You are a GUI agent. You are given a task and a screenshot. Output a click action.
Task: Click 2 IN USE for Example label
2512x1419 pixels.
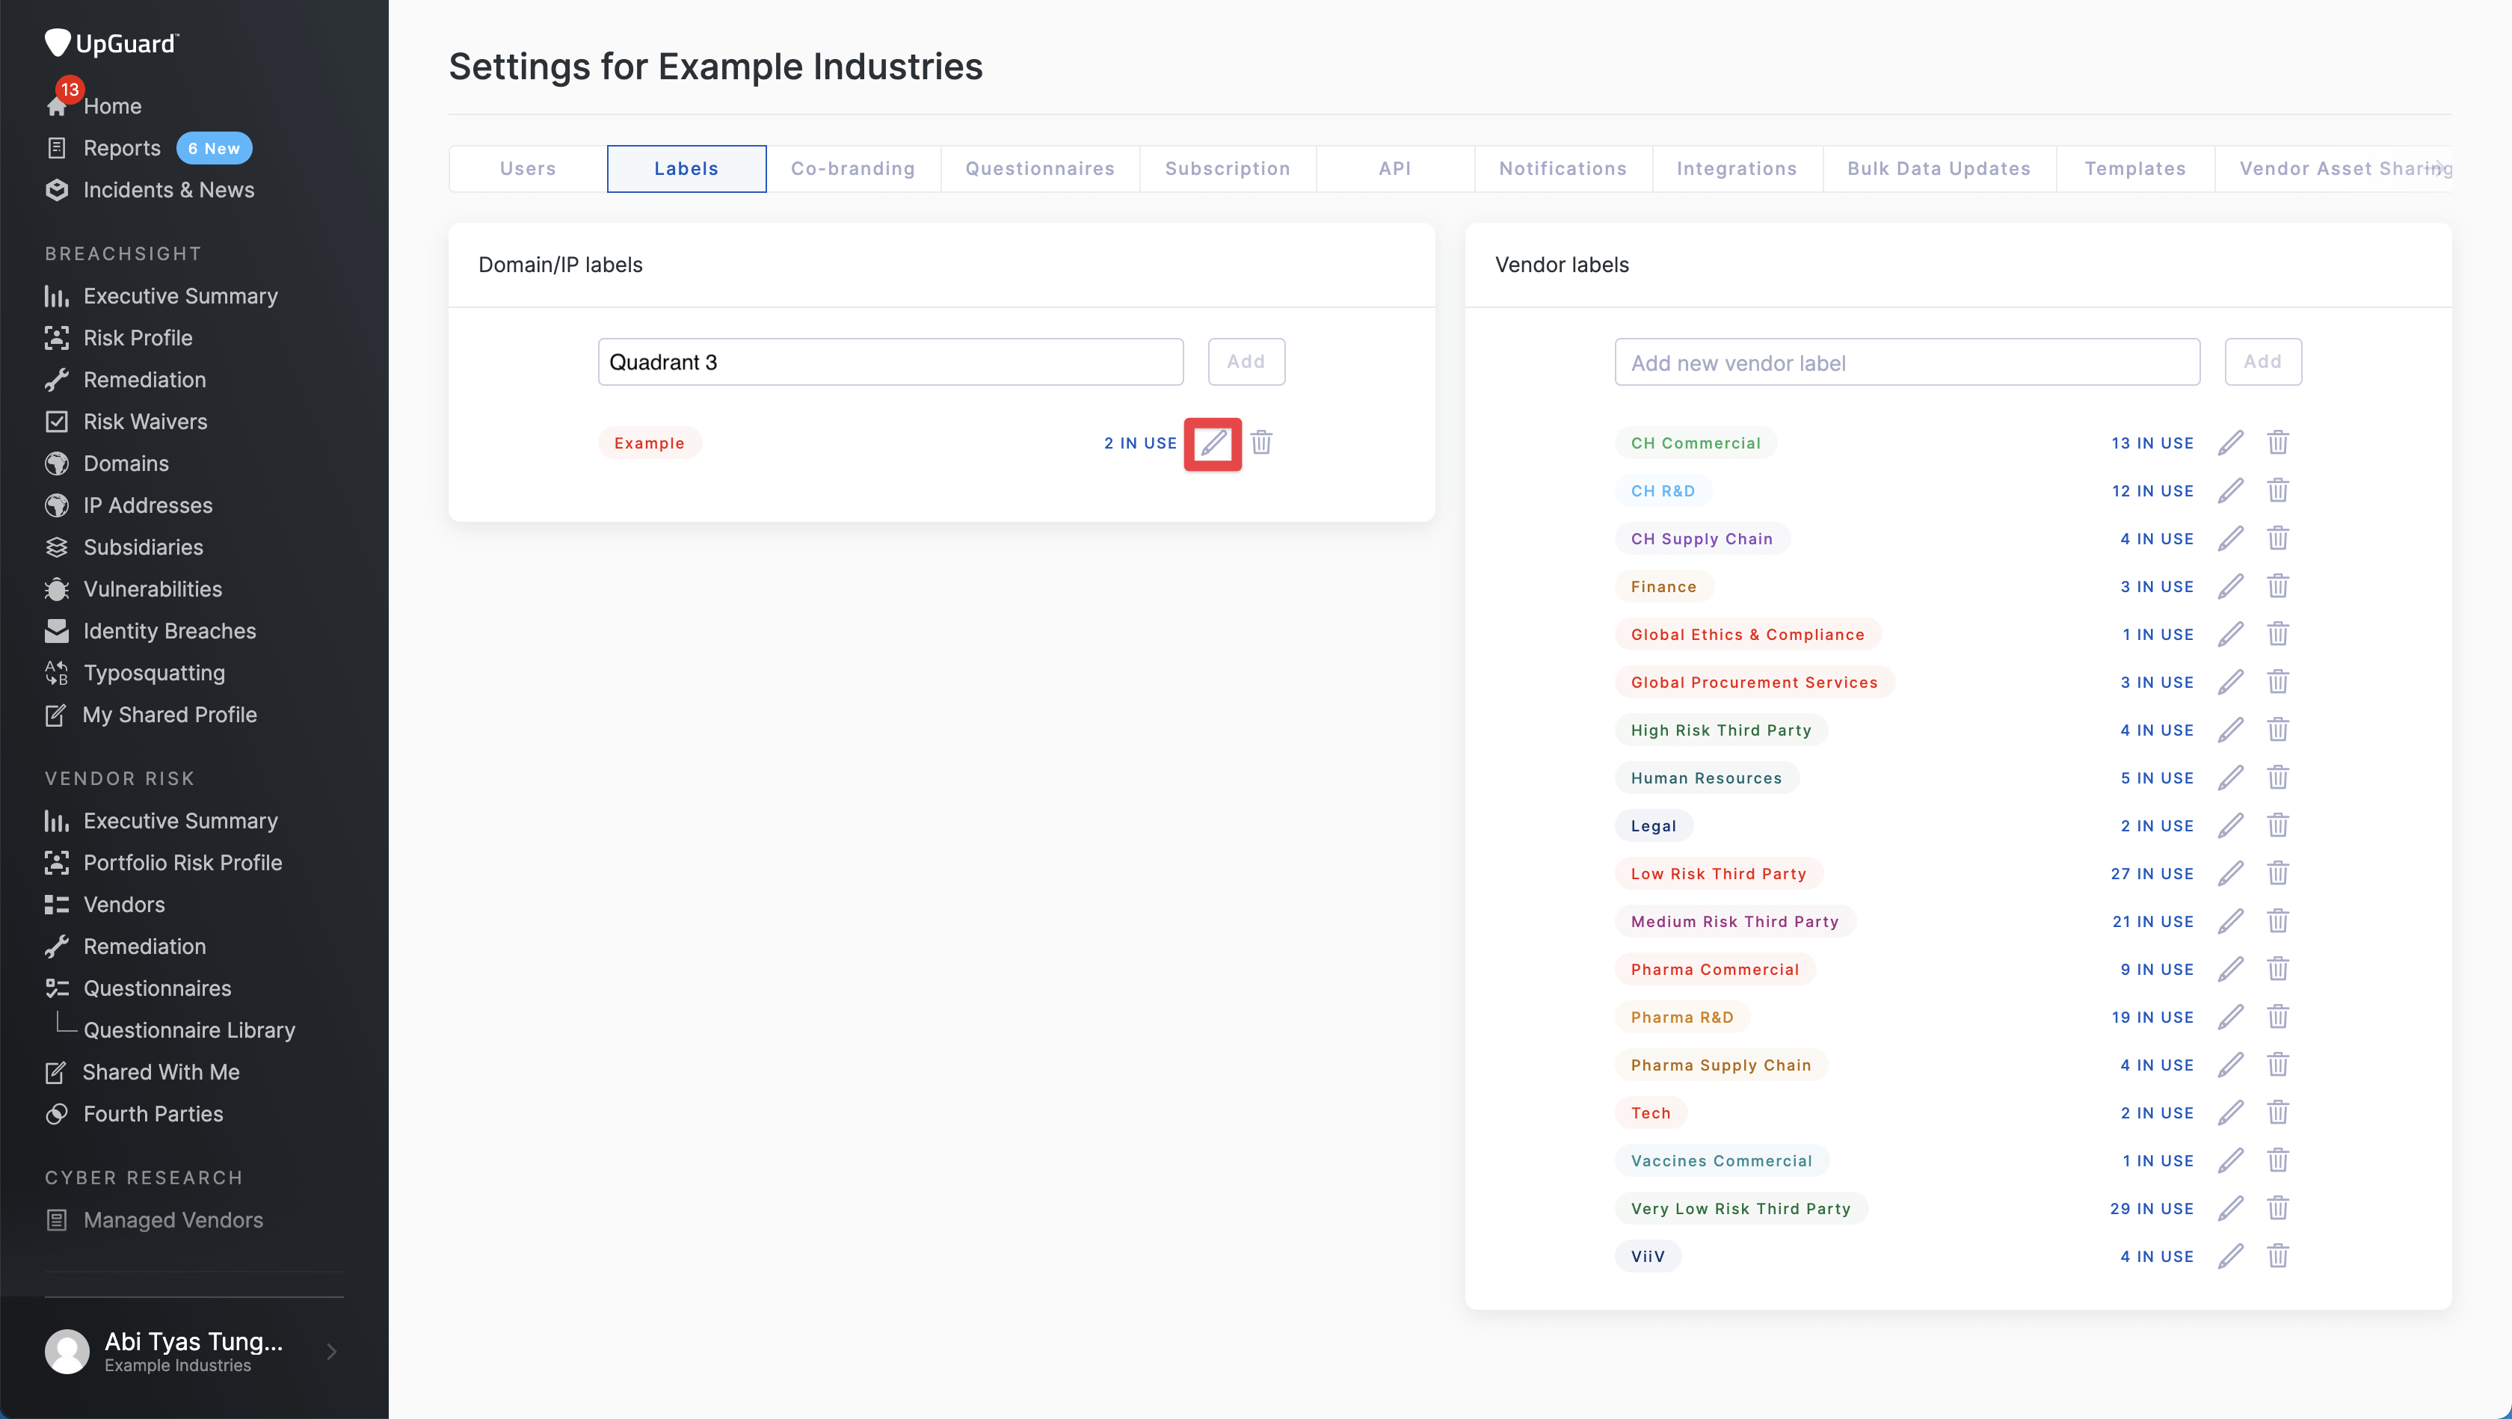tap(1140, 443)
